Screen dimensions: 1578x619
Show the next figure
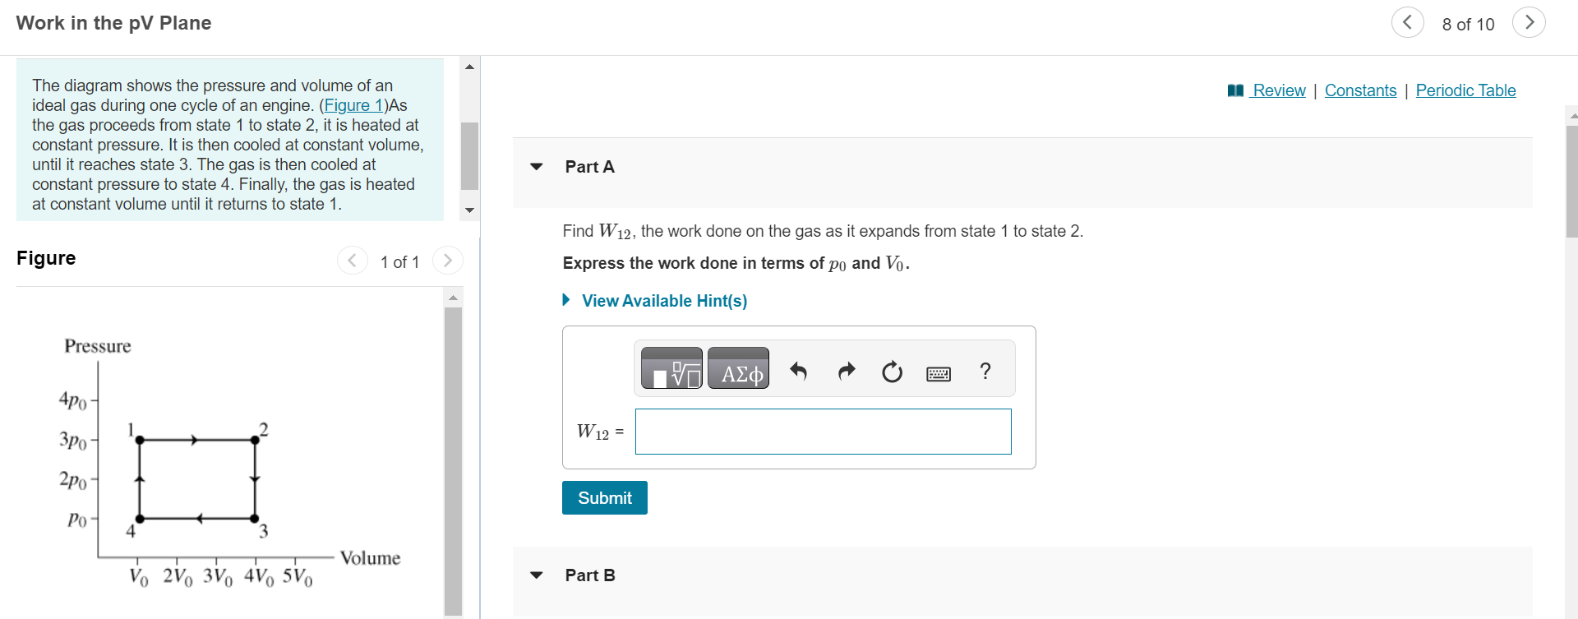448,261
